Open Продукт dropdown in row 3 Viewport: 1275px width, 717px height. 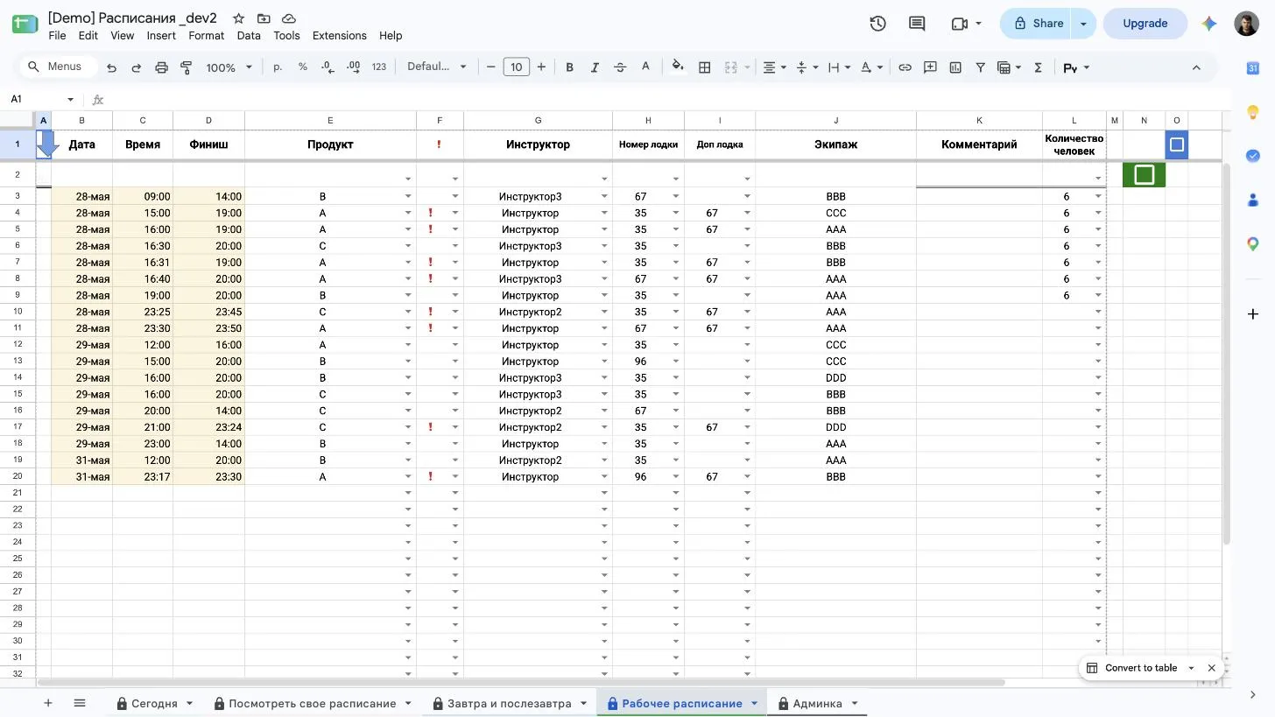point(408,197)
